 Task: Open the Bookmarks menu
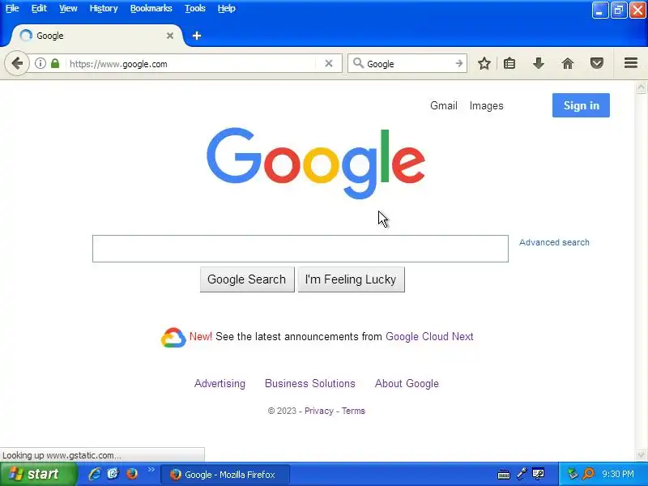click(151, 8)
